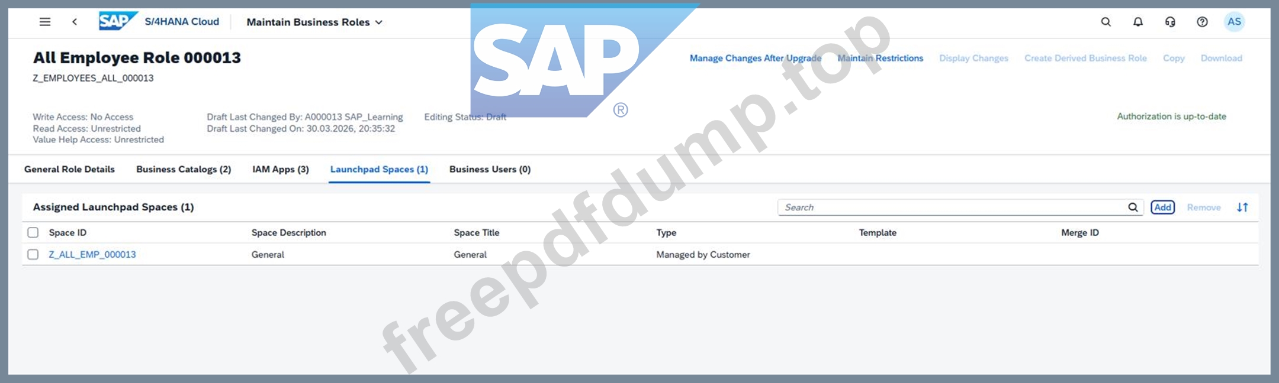Open the hamburger navigation menu

click(45, 22)
